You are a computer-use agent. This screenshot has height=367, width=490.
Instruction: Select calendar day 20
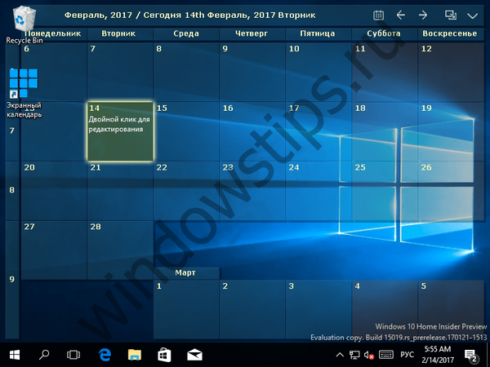tap(54, 191)
